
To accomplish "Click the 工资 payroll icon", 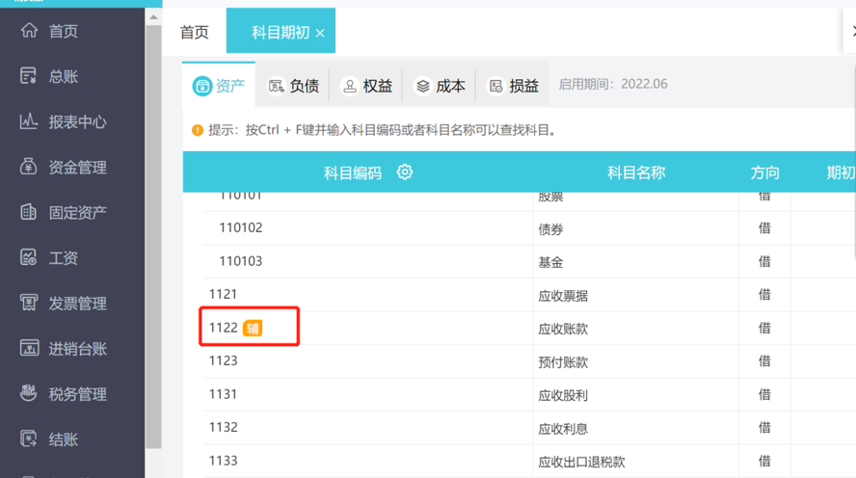I will (x=29, y=258).
